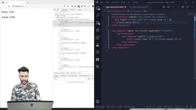Screen dimensions: 196x110
Task: Open the Extensions view in VS Code
Action: [x=98, y=37]
